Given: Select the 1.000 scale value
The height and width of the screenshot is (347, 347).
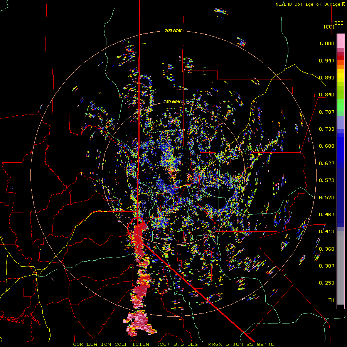Looking at the screenshot, I should 327,43.
